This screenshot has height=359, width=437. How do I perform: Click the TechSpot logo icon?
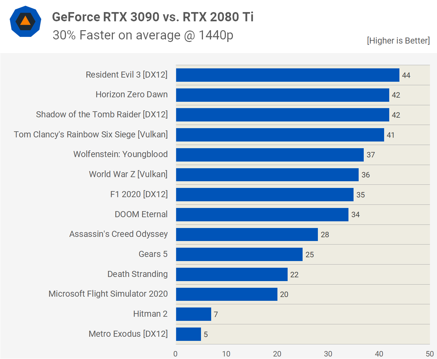point(25,21)
